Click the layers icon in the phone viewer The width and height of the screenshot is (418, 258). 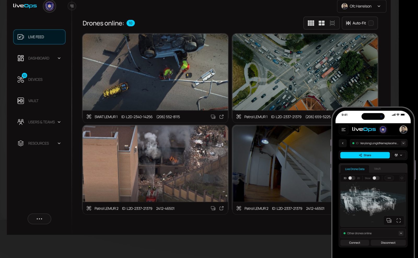(x=402, y=178)
